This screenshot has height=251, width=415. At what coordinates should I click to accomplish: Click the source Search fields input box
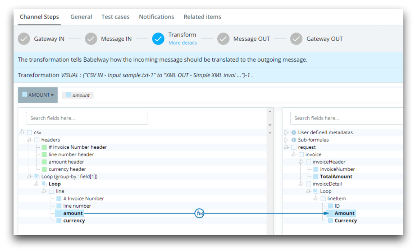pyautogui.click(x=87, y=118)
